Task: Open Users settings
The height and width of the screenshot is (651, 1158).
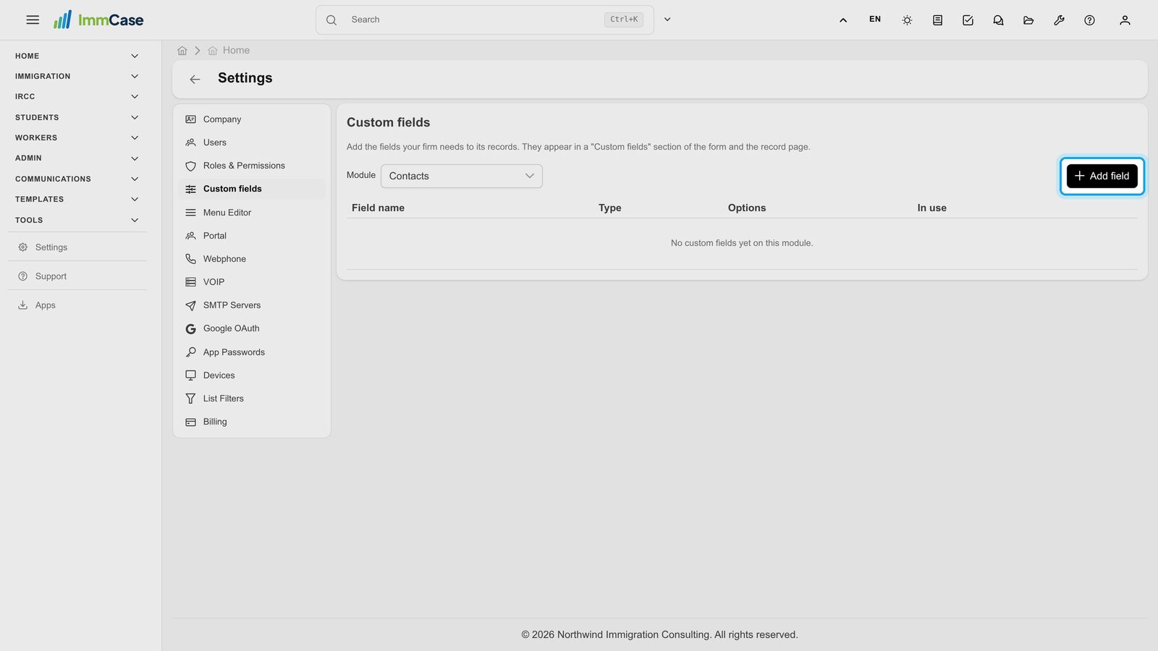Action: tap(252, 142)
